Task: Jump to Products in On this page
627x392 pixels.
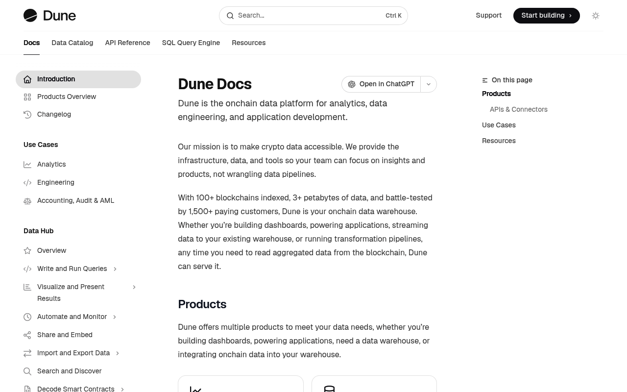Action: (496, 94)
